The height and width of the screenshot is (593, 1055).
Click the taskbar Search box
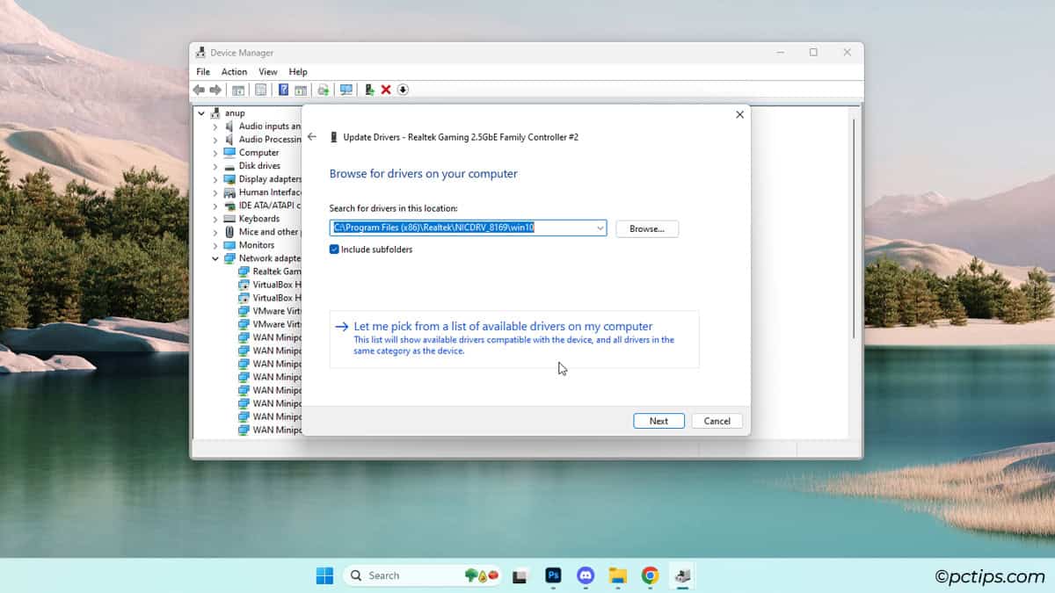[422, 575]
